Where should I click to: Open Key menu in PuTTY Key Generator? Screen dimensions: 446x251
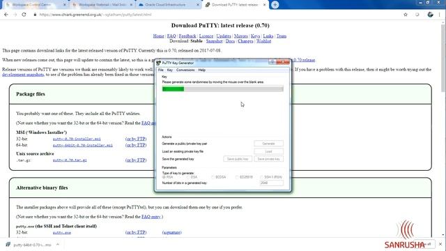click(x=170, y=70)
